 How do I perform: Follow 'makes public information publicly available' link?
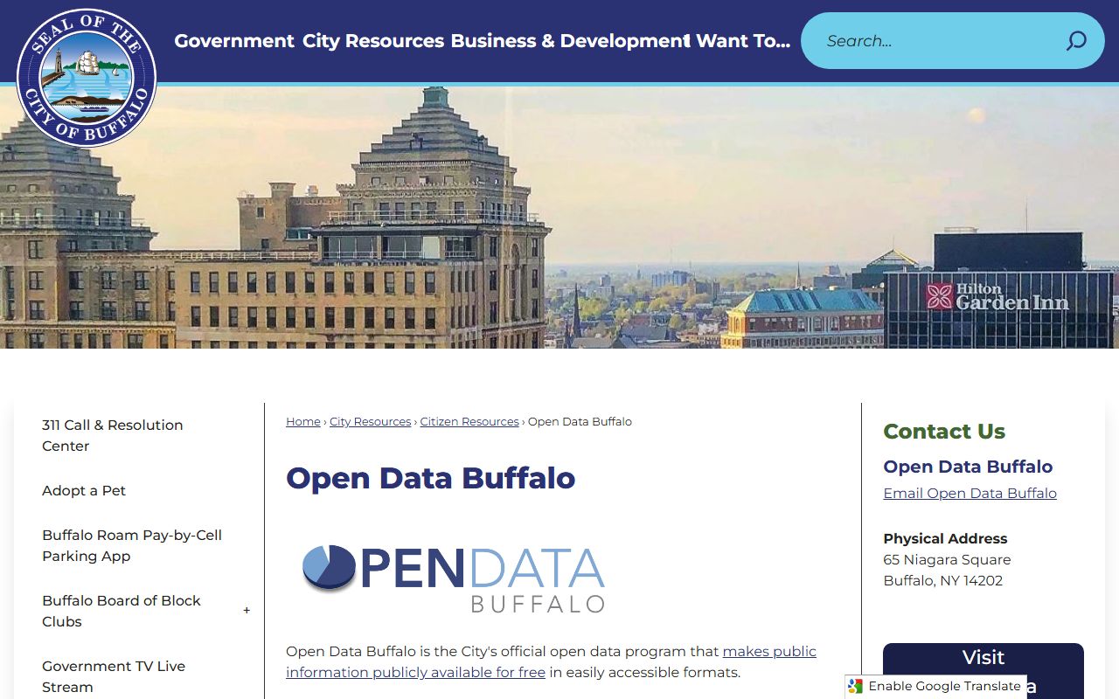click(551, 661)
